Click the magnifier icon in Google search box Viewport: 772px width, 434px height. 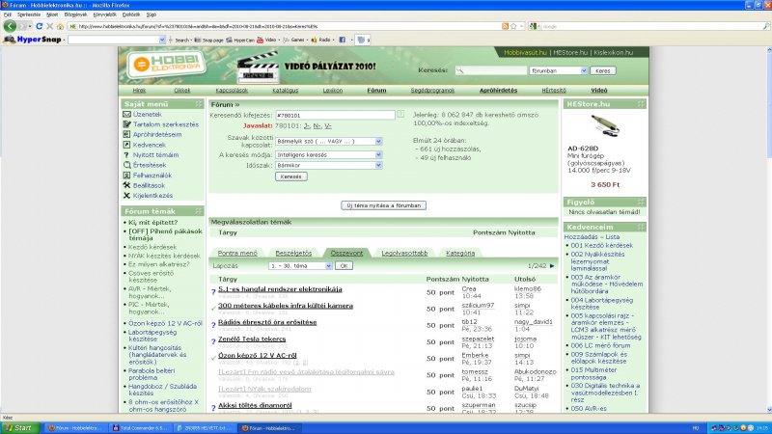(x=765, y=26)
